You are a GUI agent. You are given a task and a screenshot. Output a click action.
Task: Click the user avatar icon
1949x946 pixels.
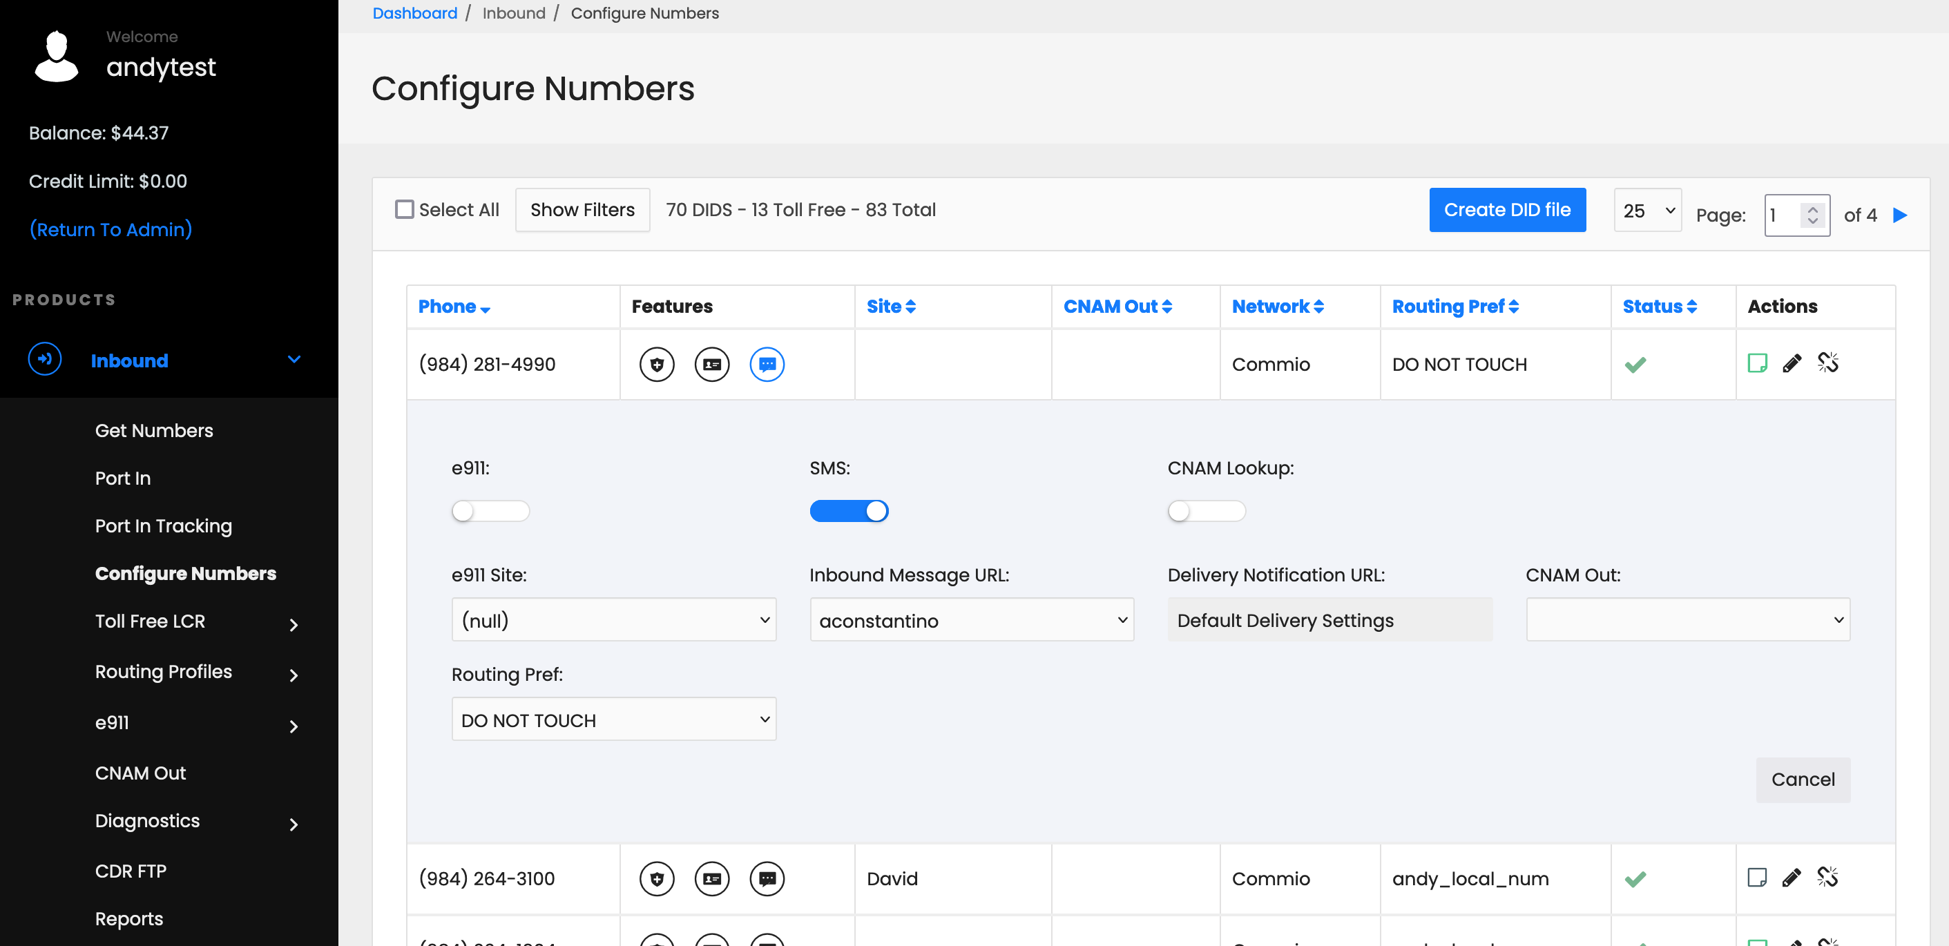point(57,56)
